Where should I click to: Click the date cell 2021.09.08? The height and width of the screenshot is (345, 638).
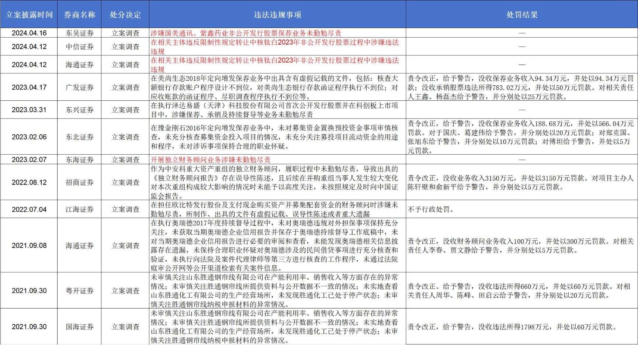click(x=29, y=245)
